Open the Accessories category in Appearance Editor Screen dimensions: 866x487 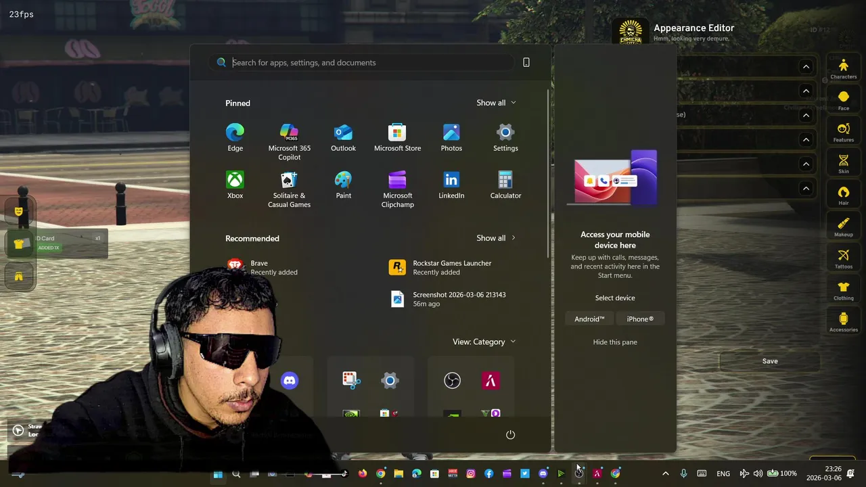[843, 322]
